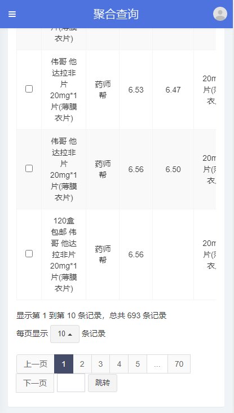Click the 聚合查询 header title
Viewport: 234px width, 413px height.
[x=116, y=14]
